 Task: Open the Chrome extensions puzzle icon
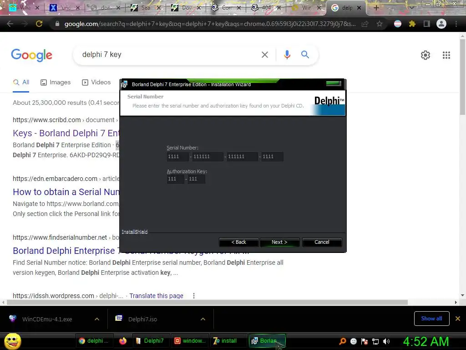coord(412,24)
